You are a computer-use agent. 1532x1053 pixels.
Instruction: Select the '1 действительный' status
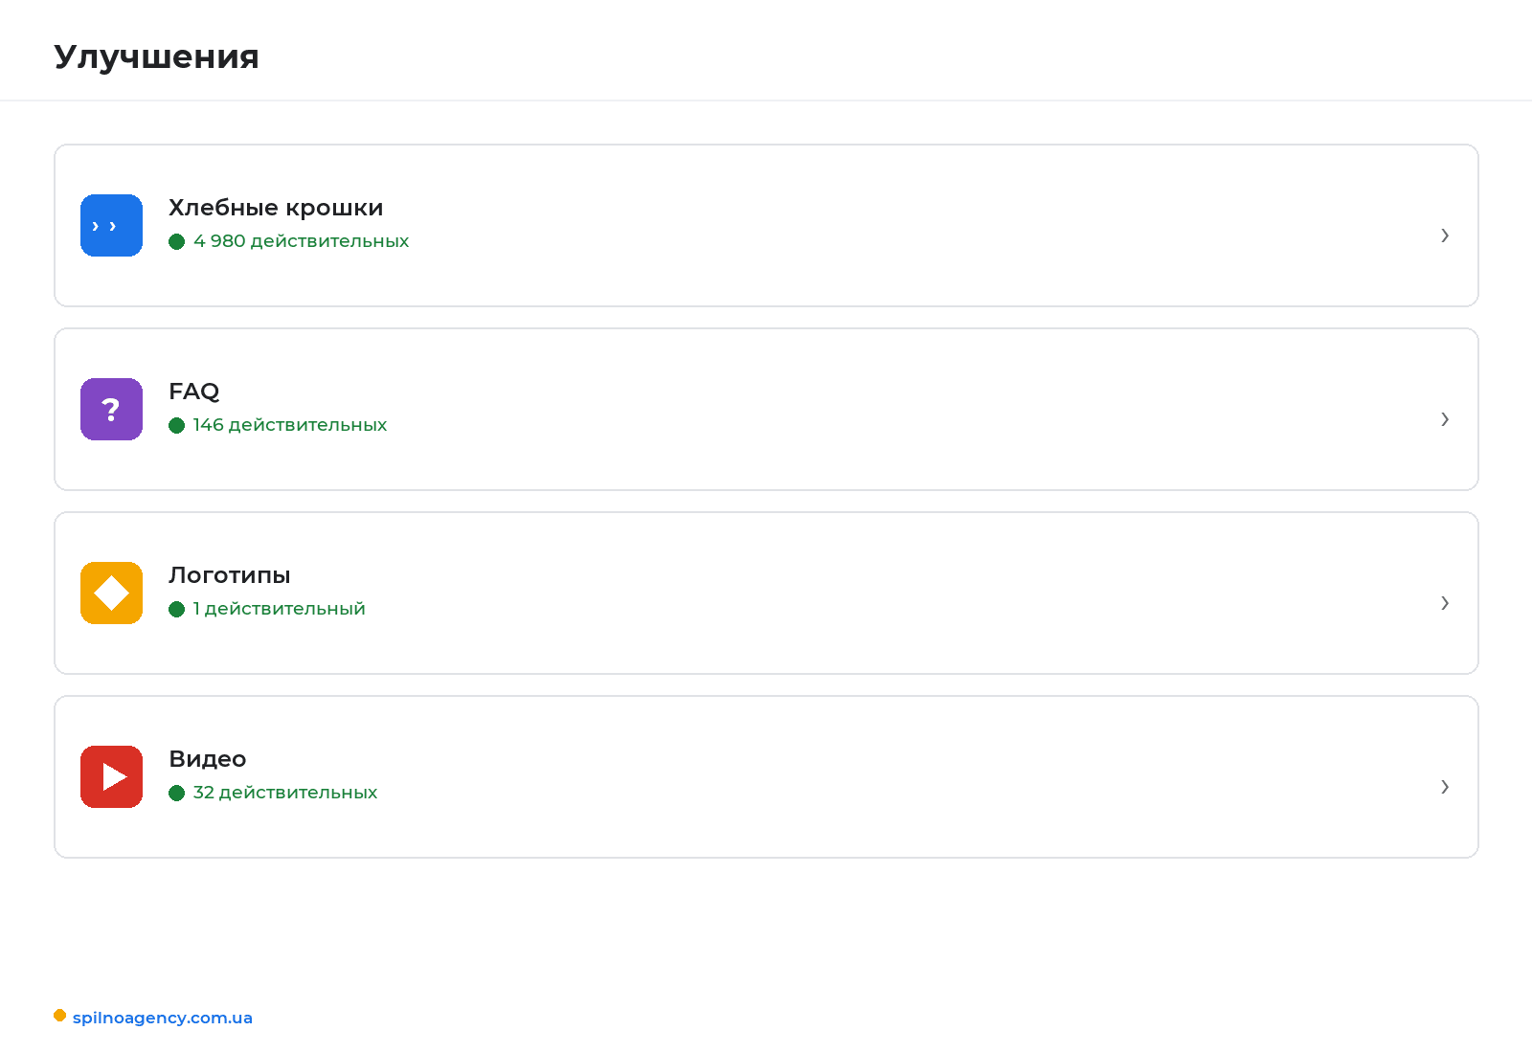pyautogui.click(x=279, y=609)
